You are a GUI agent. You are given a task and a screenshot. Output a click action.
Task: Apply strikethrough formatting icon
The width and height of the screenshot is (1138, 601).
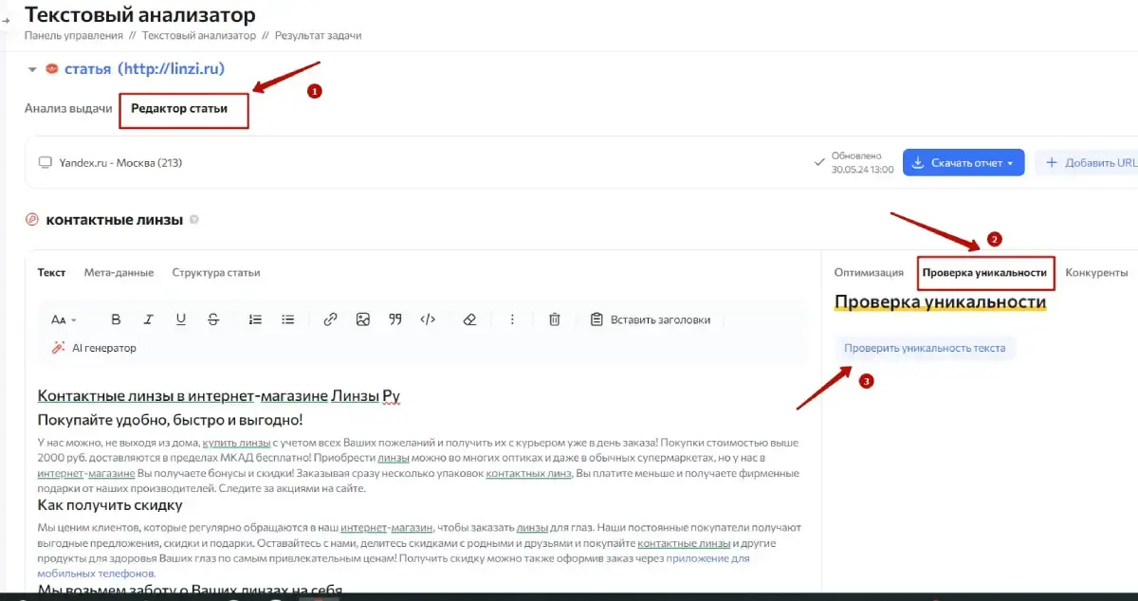tap(213, 319)
